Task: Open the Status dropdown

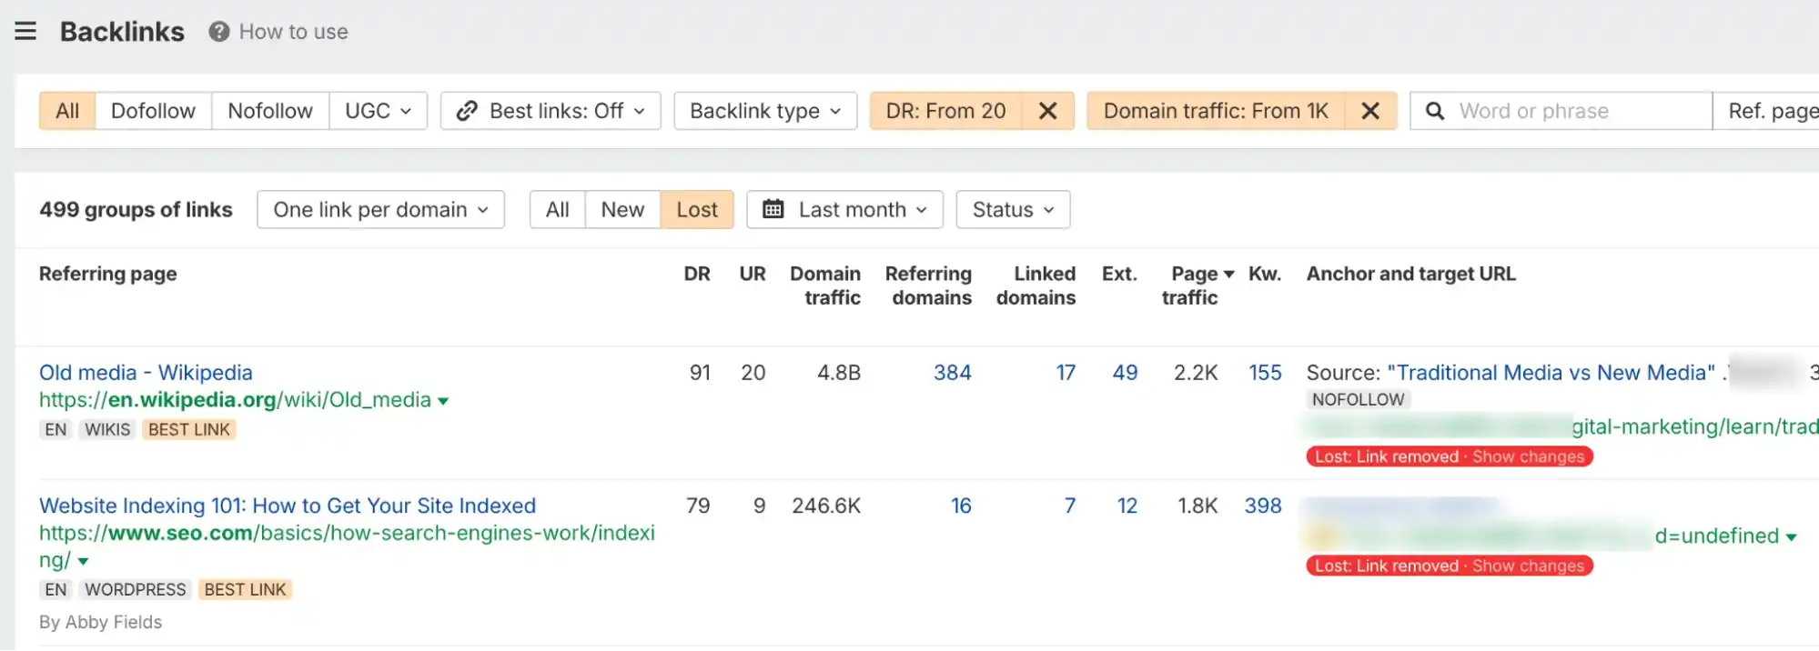Action: pos(1013,210)
